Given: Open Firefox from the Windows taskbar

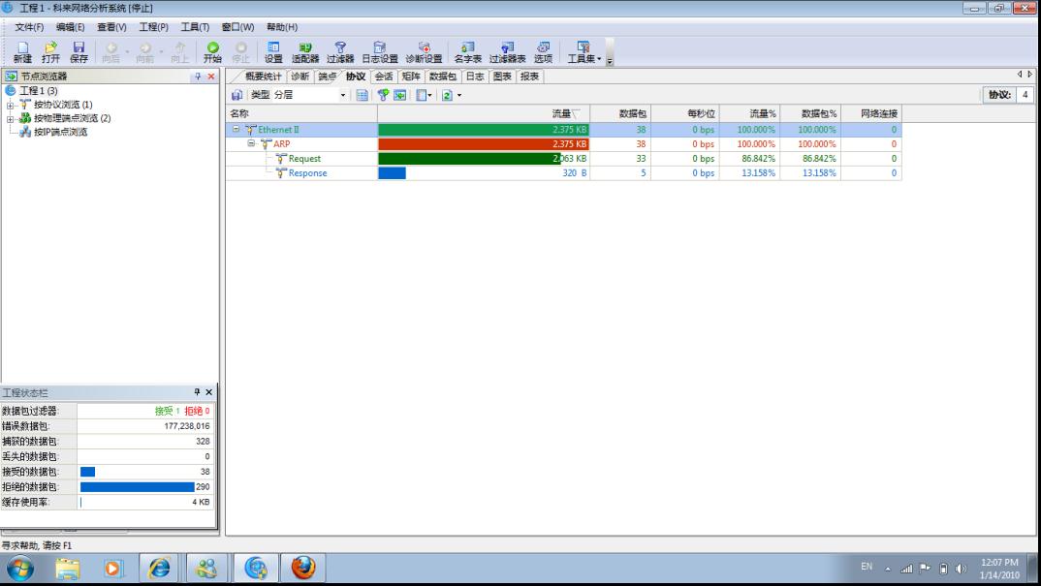Looking at the screenshot, I should coord(303,568).
